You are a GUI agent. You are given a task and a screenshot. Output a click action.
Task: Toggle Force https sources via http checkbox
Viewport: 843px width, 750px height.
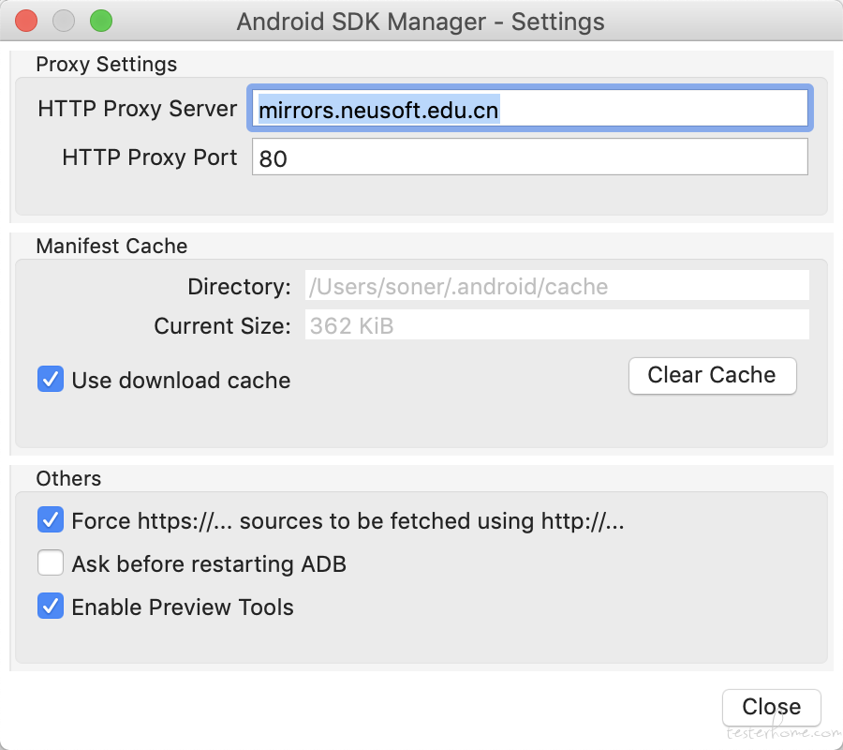click(x=51, y=519)
